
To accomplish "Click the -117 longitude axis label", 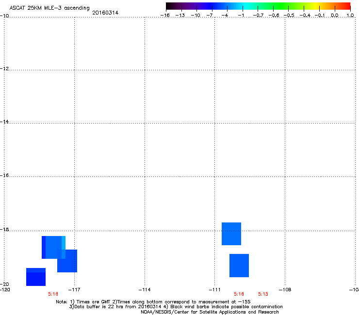I will click(74, 290).
